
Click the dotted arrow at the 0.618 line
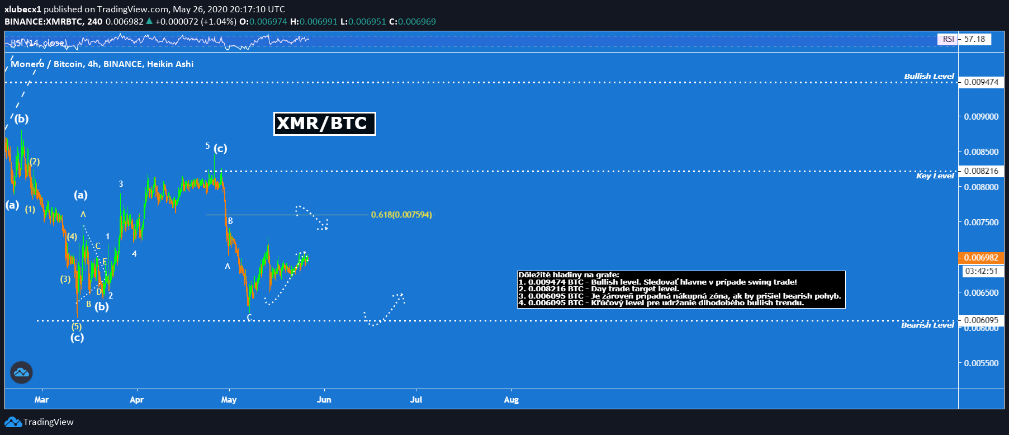coord(312,217)
